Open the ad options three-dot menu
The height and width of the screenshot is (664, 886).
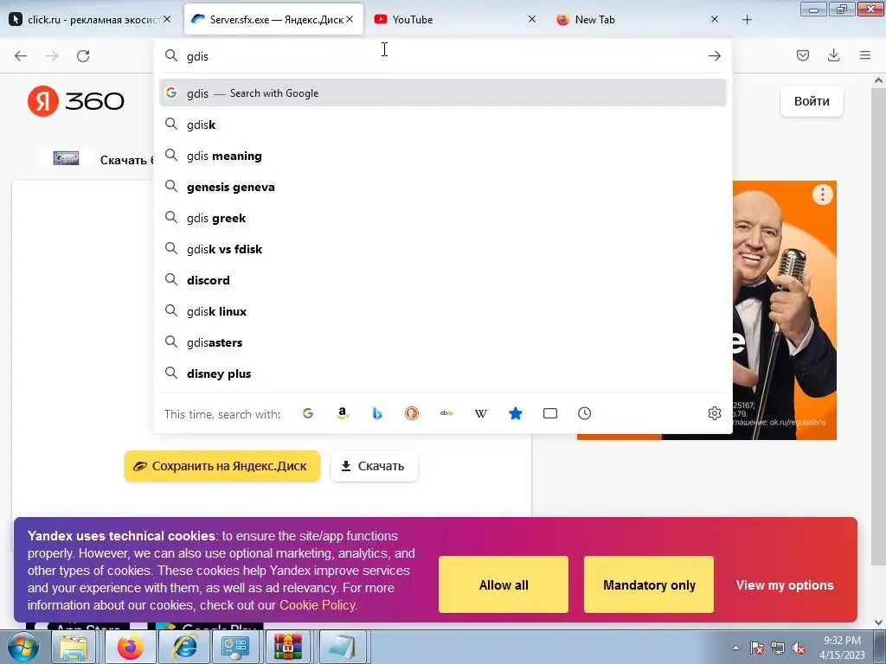822,195
